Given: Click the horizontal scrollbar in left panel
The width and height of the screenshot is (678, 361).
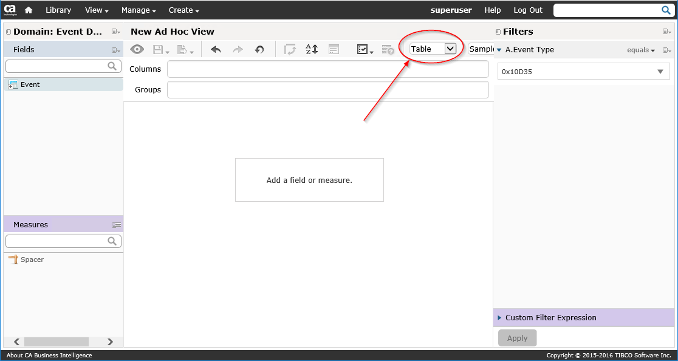Looking at the screenshot, I should [56, 342].
